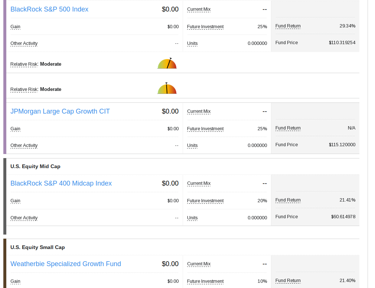
Task: Click the Fund Price value $110.319254
Action: coord(342,43)
